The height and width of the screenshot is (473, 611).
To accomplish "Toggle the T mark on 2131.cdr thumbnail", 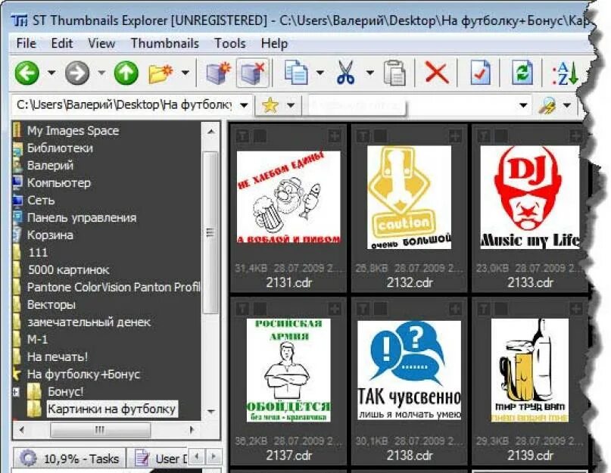I will click(243, 136).
